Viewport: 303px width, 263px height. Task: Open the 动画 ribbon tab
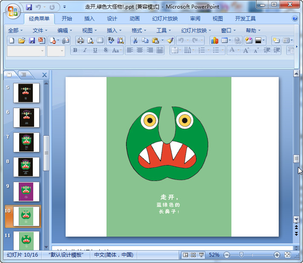click(135, 19)
